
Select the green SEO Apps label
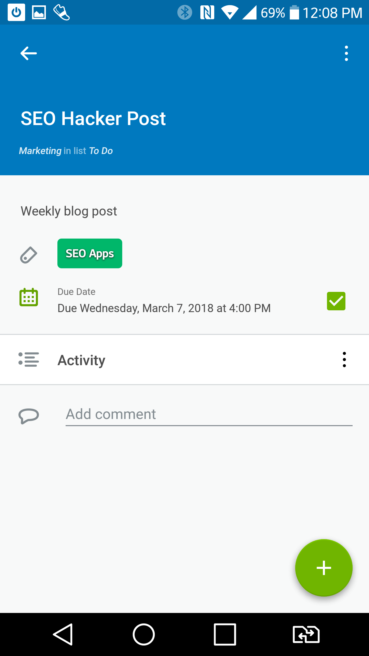[x=90, y=253]
